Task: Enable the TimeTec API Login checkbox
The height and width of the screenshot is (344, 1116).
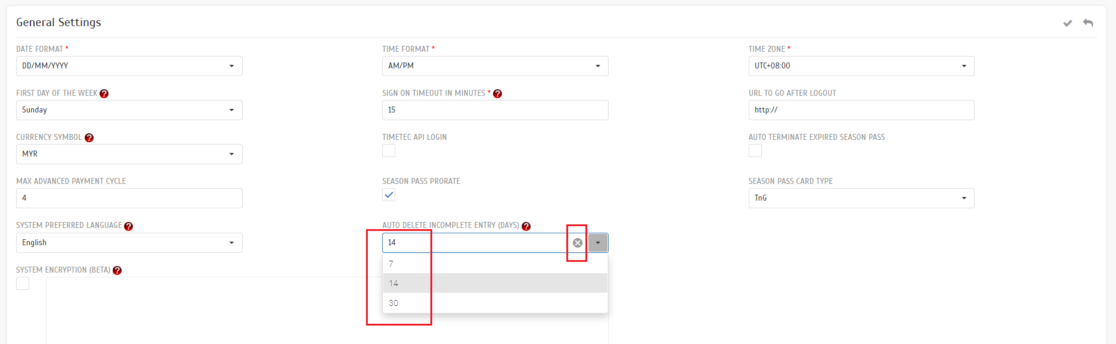Action: pos(389,151)
